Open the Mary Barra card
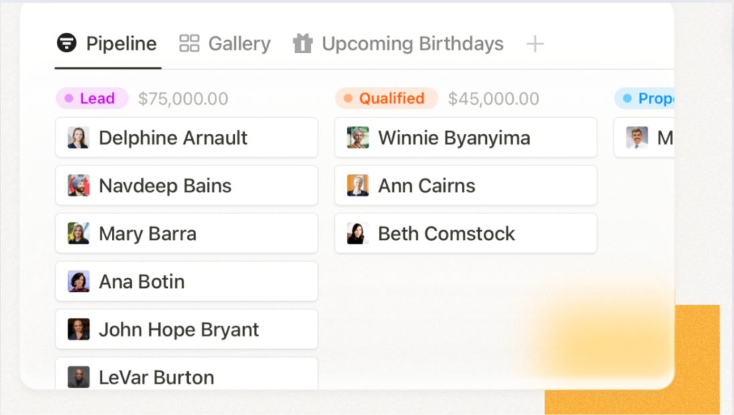This screenshot has height=415, width=734. 186,234
